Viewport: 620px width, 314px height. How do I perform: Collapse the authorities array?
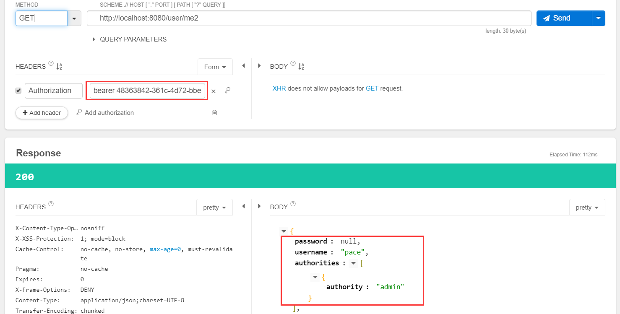tap(354, 263)
